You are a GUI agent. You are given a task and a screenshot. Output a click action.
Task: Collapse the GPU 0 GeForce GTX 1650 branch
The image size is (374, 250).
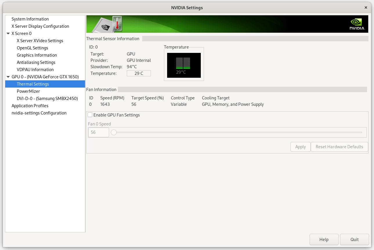[x=8, y=77]
